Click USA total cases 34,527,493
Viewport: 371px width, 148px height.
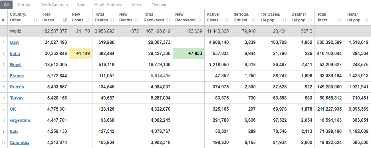coord(56,42)
